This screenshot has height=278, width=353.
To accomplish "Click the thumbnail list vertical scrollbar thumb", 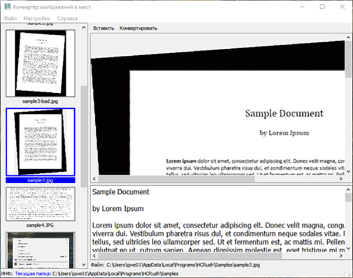I will pos(84,136).
